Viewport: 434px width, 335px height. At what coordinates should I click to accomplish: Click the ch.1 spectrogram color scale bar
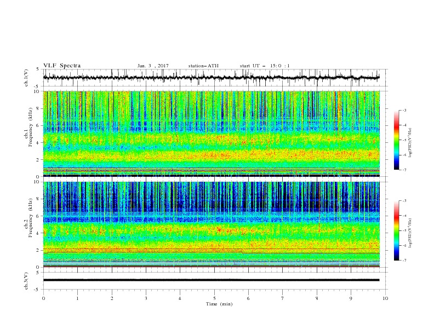pos(396,140)
